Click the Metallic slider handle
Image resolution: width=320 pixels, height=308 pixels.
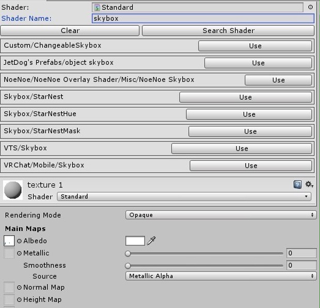[x=128, y=253]
